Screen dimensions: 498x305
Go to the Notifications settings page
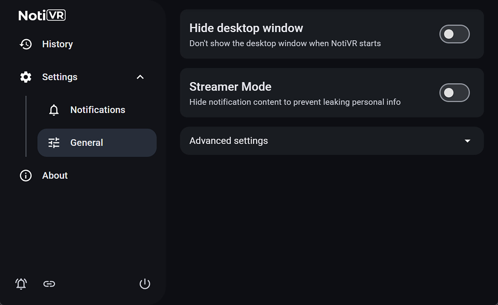tap(98, 110)
